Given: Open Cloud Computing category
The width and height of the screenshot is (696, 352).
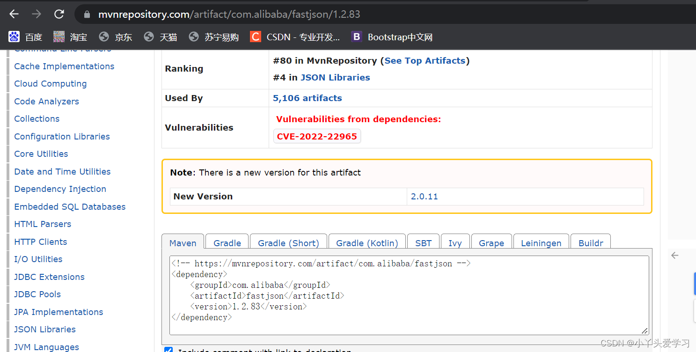Looking at the screenshot, I should [x=51, y=83].
